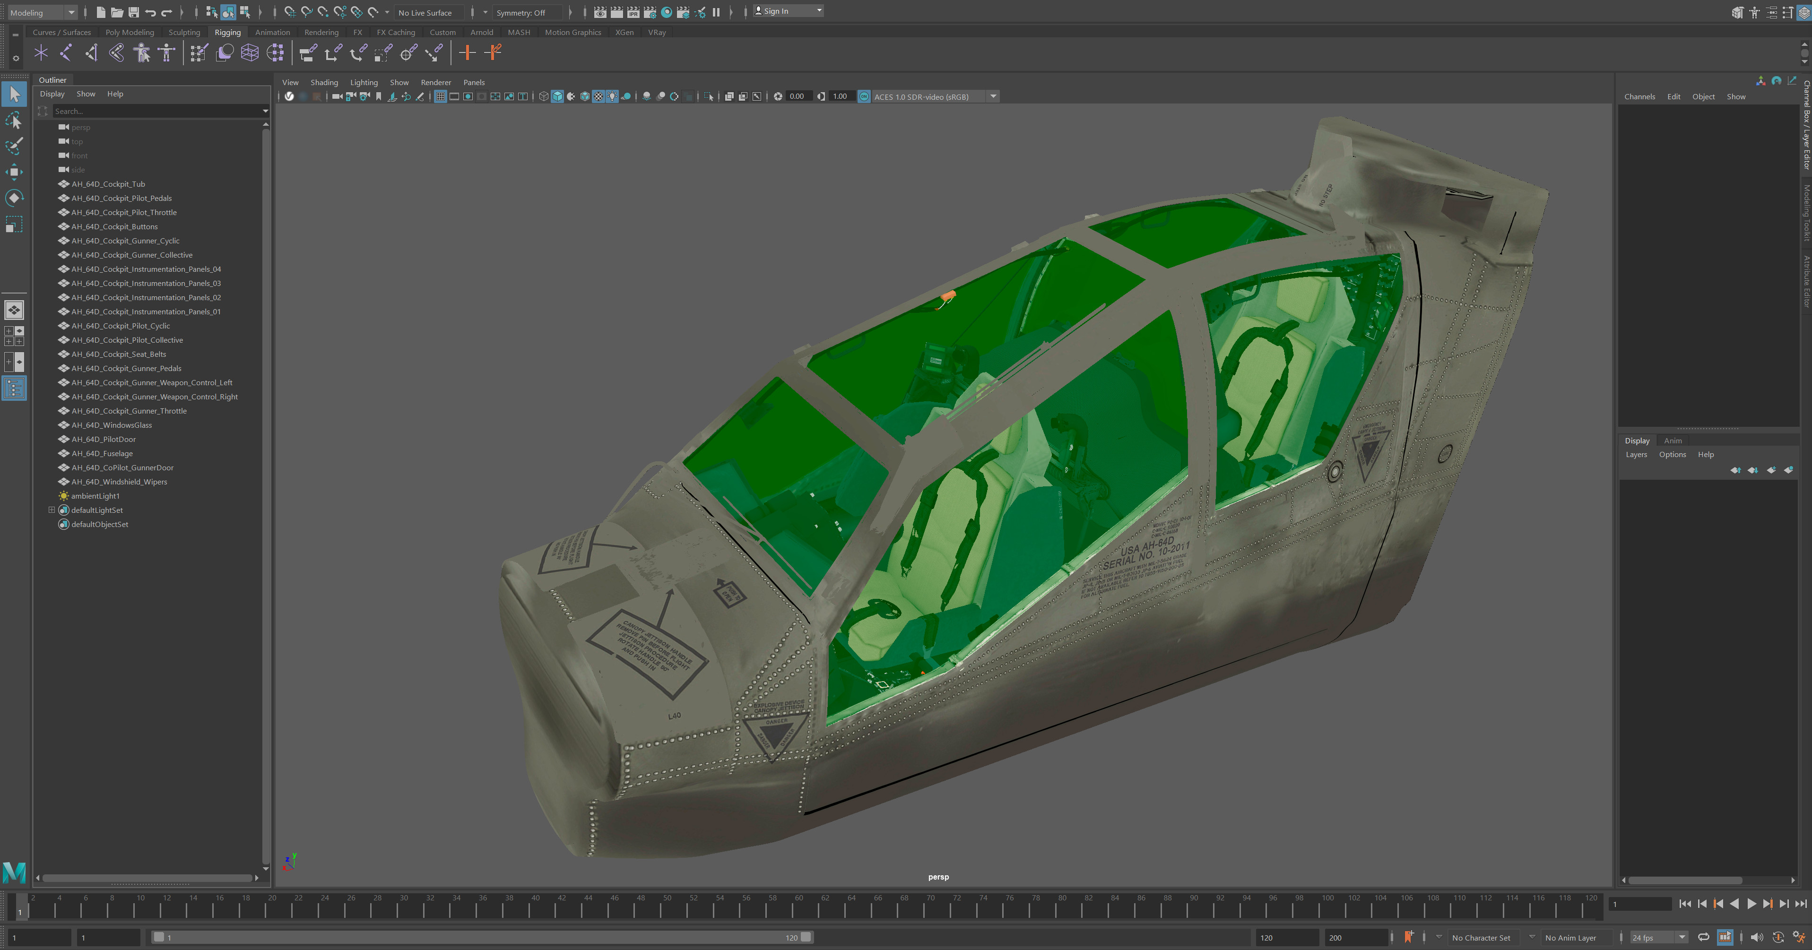Open the Shading viewport menu
Image resolution: width=1812 pixels, height=950 pixels.
coord(324,82)
